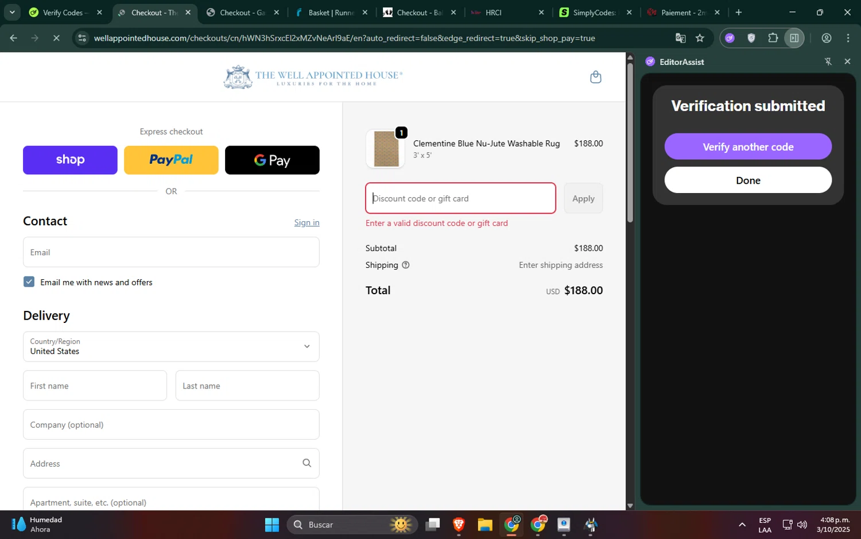Screen dimensions: 861x539
Task: Stop loading the page
Action: (x=56, y=38)
